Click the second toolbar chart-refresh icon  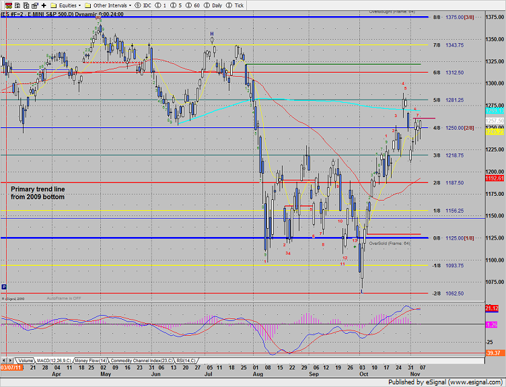point(17,5)
